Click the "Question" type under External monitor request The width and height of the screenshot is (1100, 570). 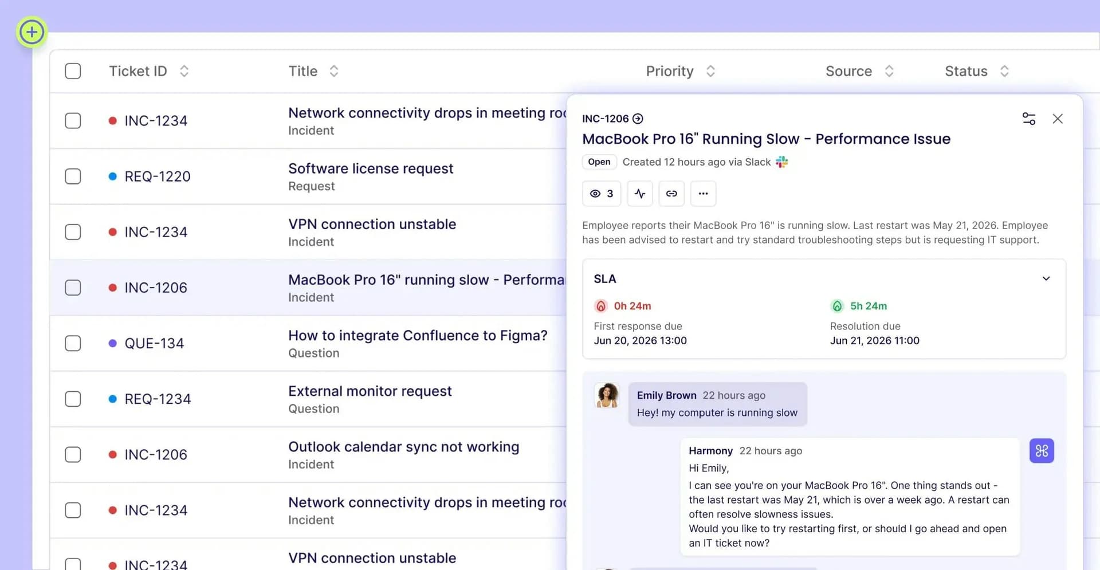click(x=313, y=408)
